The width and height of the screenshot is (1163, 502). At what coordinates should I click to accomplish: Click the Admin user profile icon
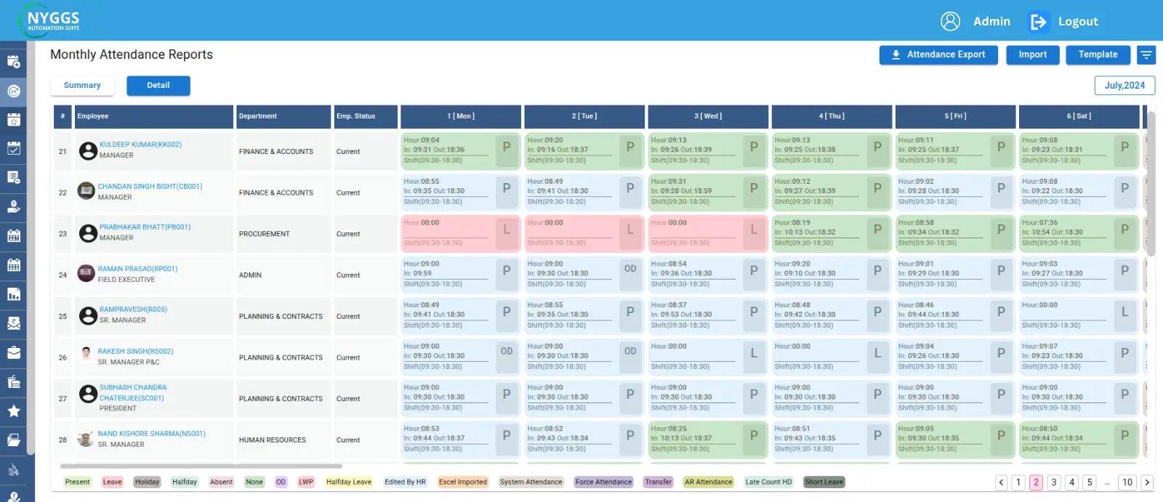click(950, 21)
